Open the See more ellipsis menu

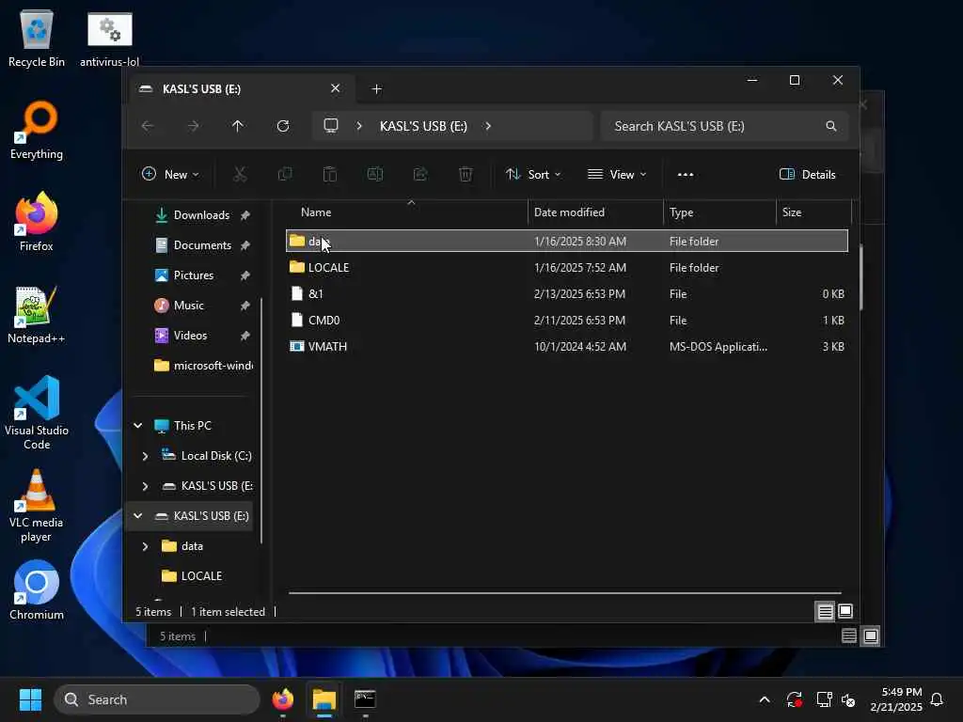coord(686,174)
